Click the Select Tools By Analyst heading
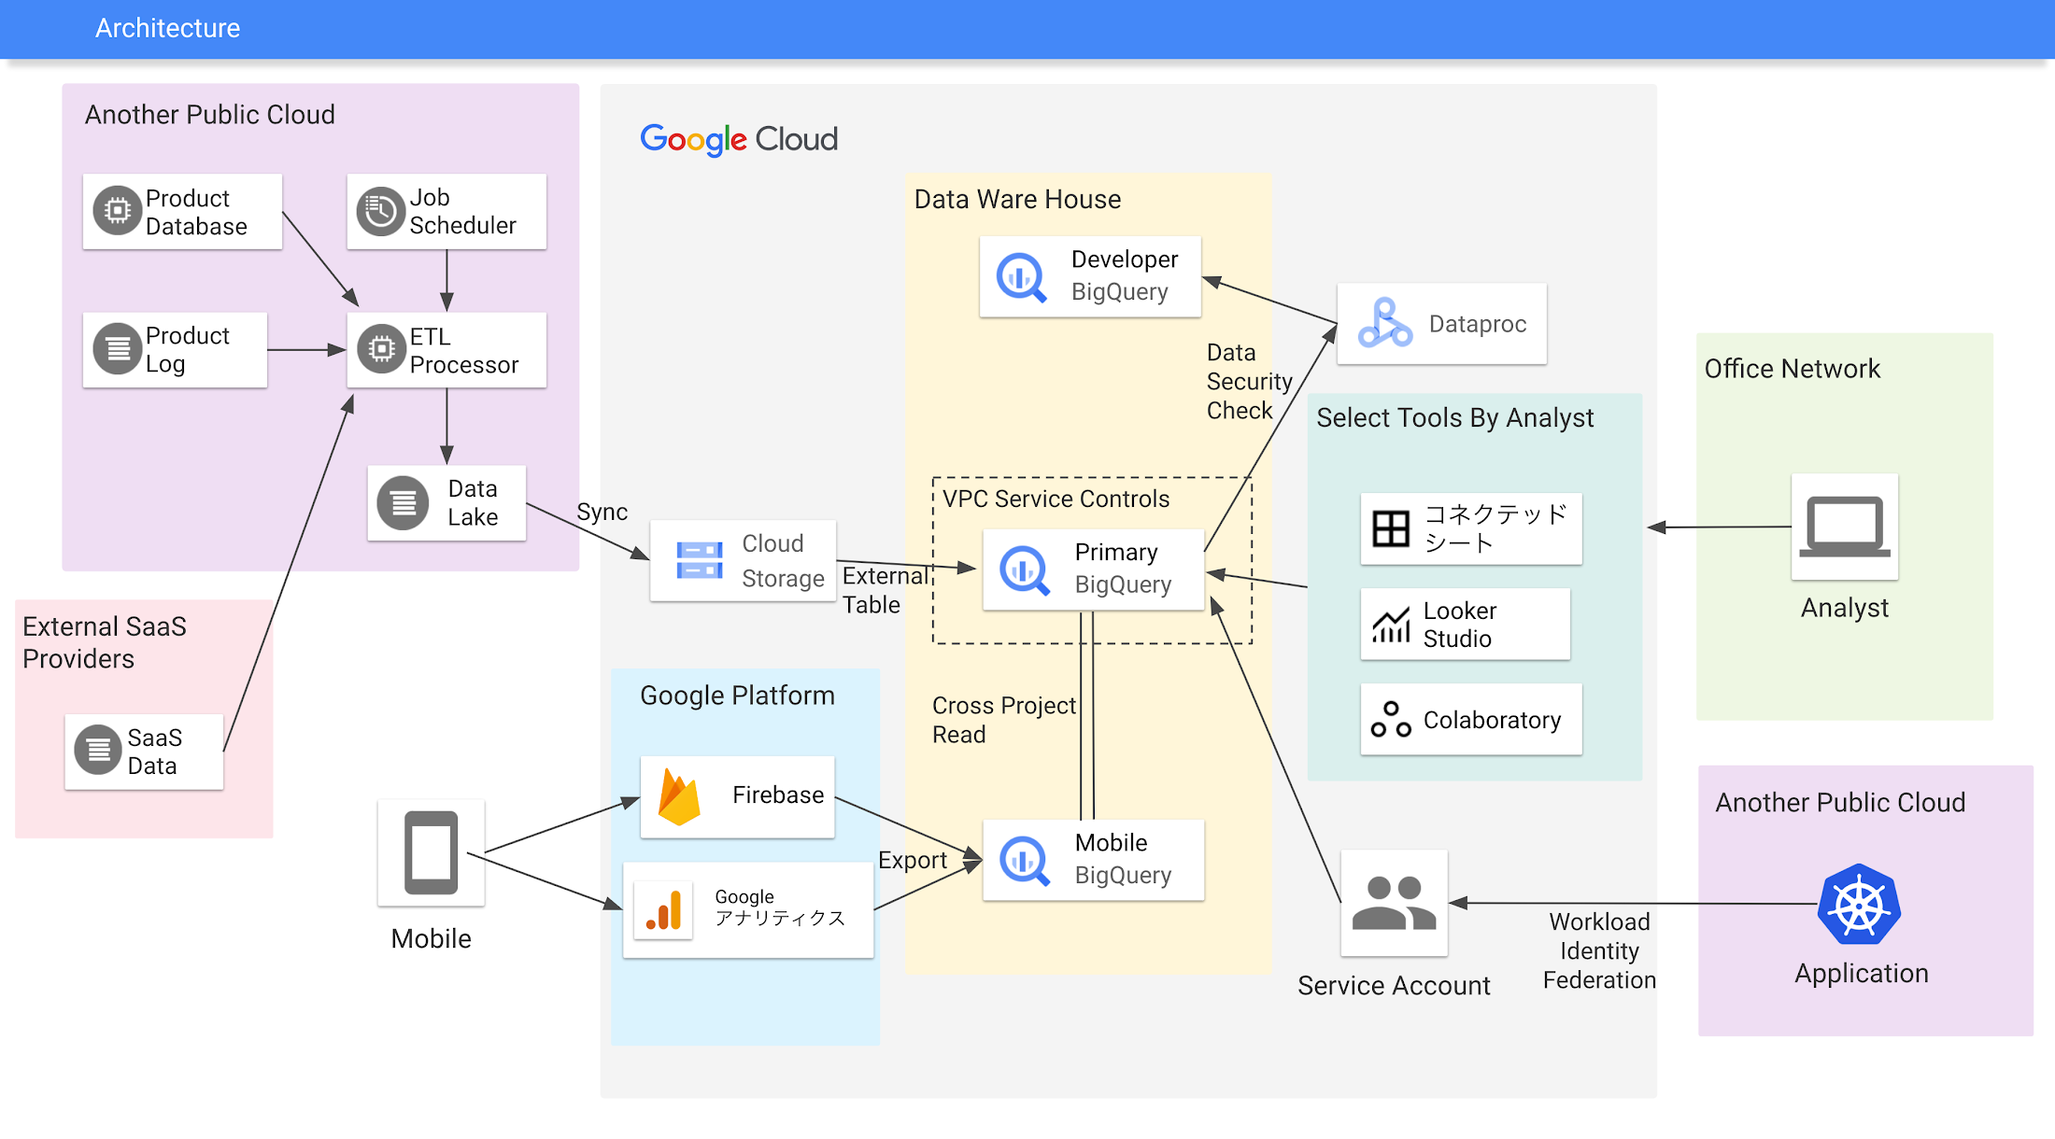The height and width of the screenshot is (1139, 2055). [x=1454, y=417]
